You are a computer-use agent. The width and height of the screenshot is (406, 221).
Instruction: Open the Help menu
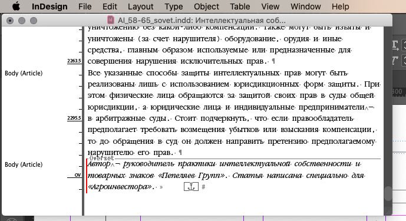pos(341,6)
